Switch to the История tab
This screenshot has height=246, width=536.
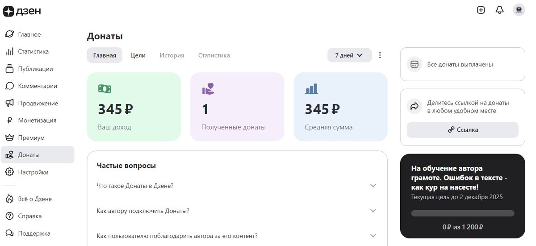172,55
